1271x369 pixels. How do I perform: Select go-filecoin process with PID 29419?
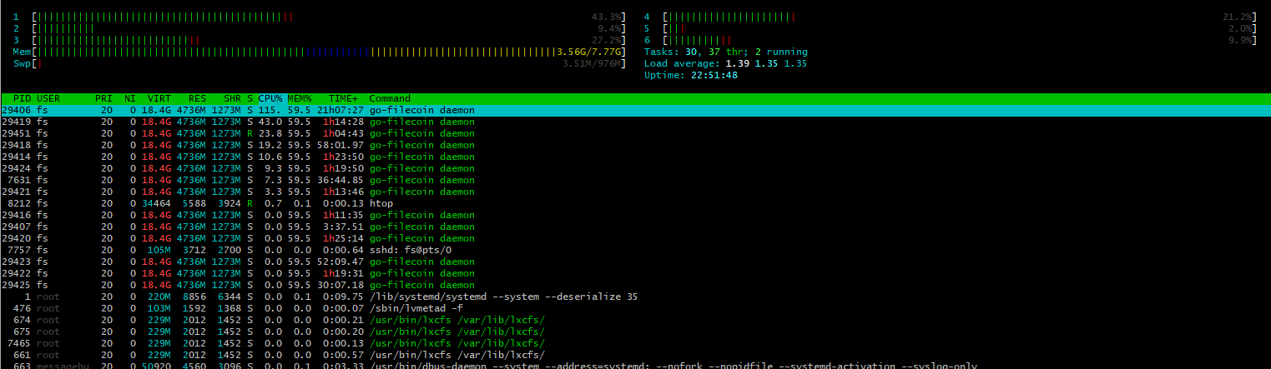tap(635, 122)
